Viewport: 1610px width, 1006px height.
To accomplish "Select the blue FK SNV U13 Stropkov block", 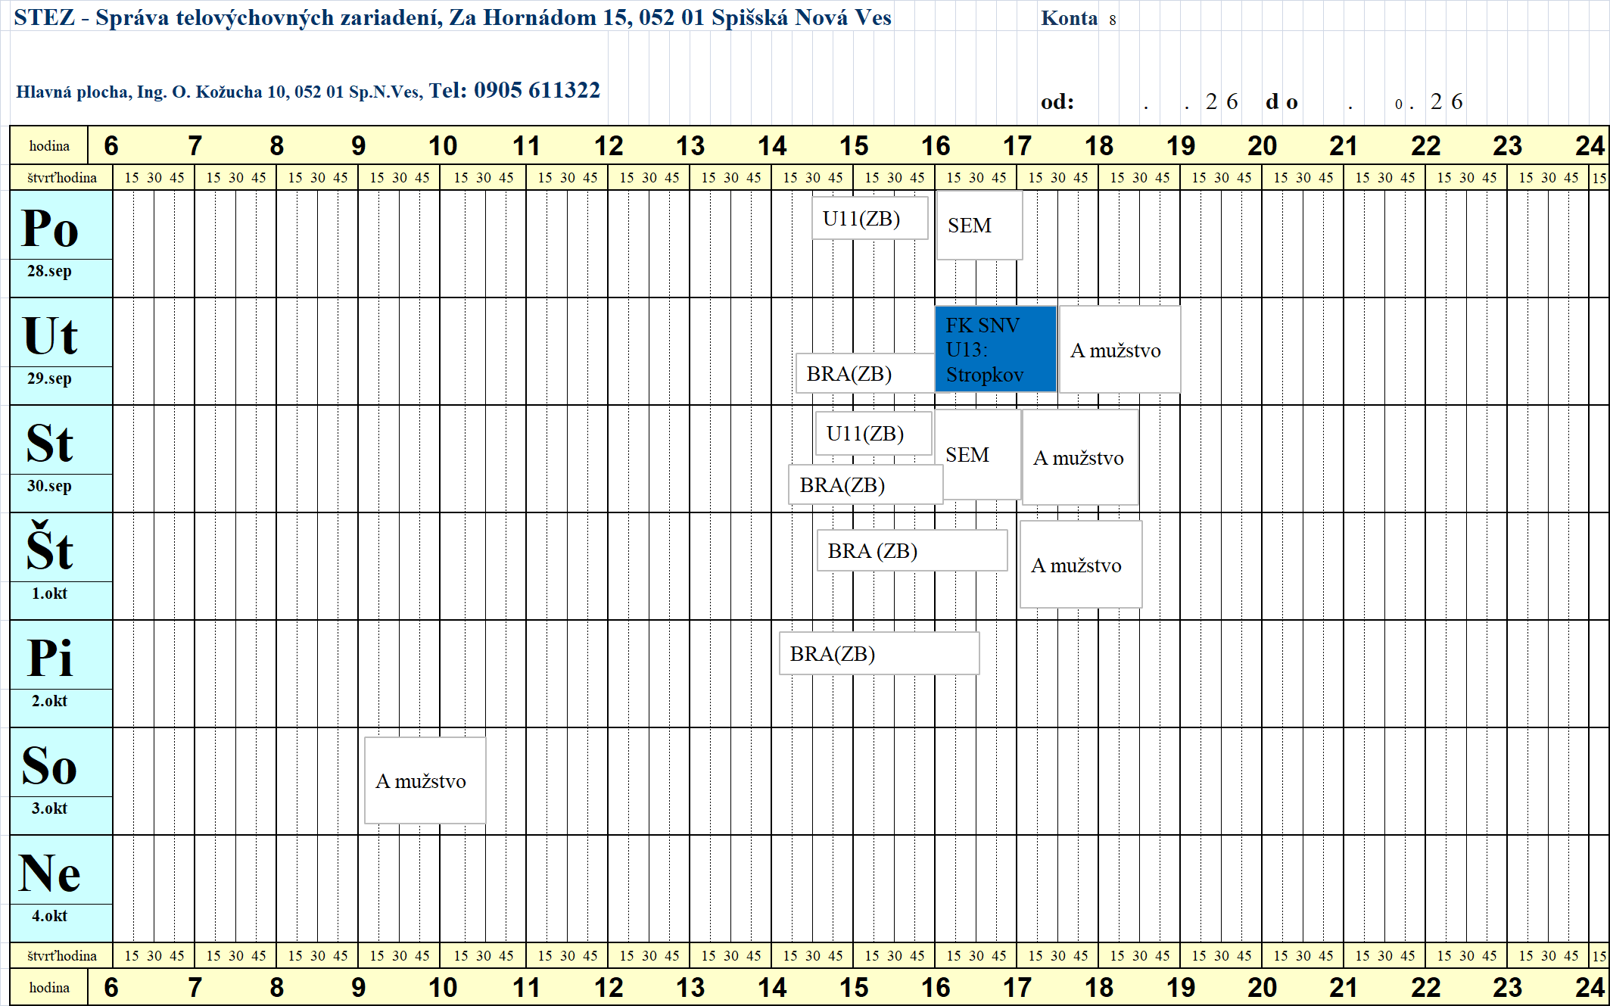I will (x=995, y=349).
